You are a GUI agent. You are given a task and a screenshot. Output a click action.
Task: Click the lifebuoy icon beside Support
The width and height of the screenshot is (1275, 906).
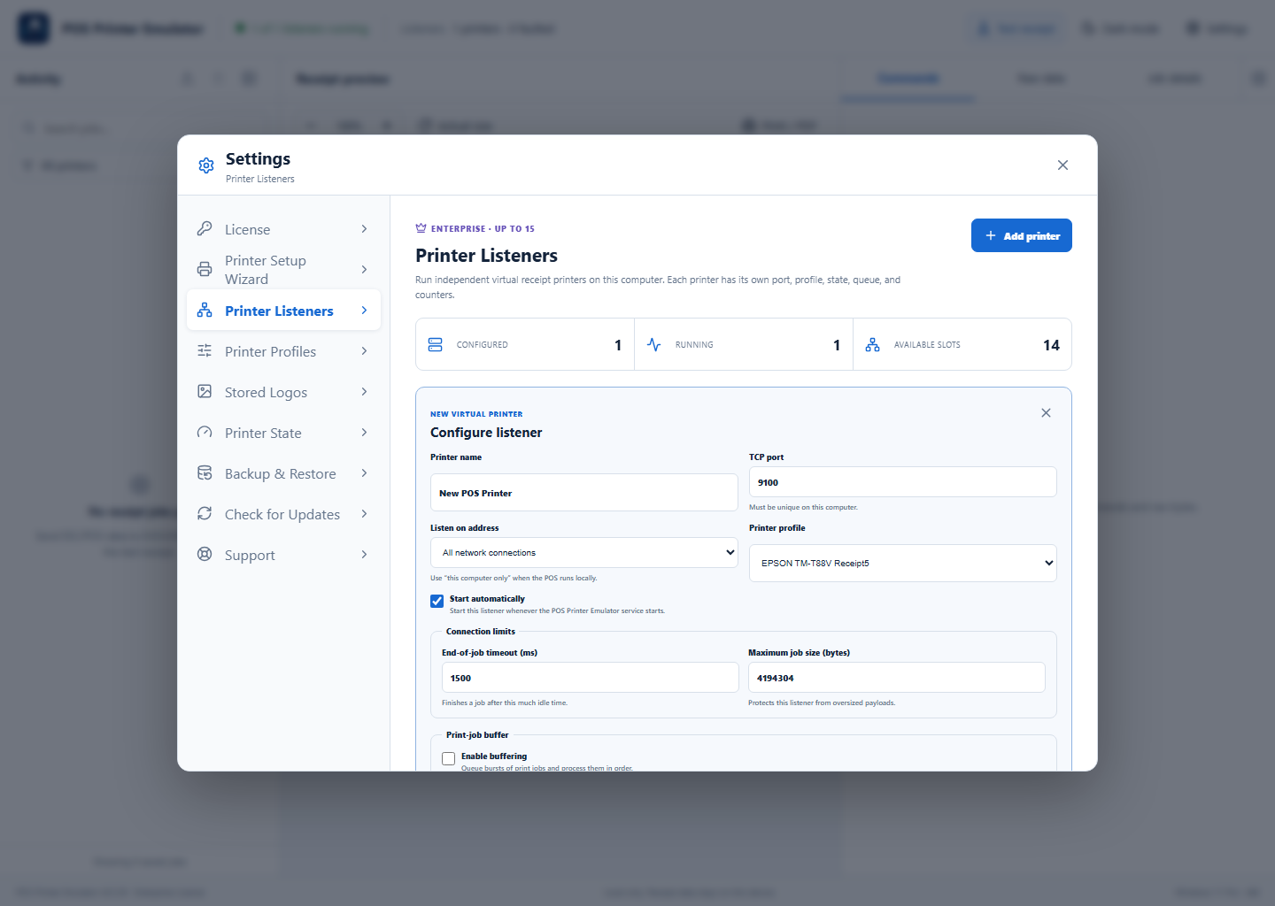205,555
